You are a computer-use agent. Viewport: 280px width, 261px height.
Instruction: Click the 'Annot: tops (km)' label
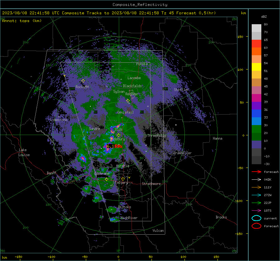coord(22,21)
